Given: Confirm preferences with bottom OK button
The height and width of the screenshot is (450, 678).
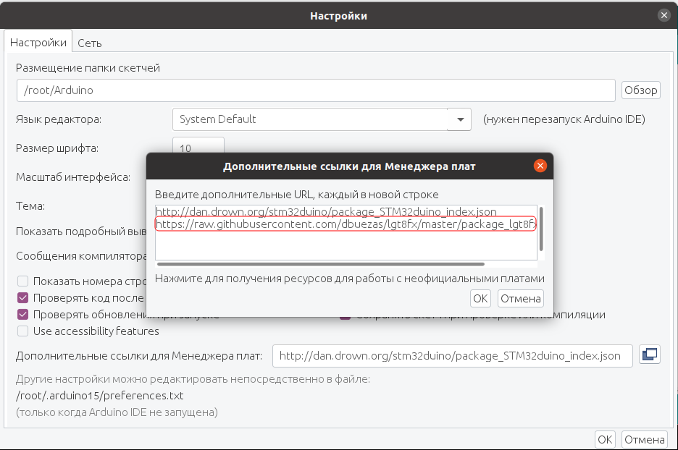Looking at the screenshot, I should coord(605,440).
